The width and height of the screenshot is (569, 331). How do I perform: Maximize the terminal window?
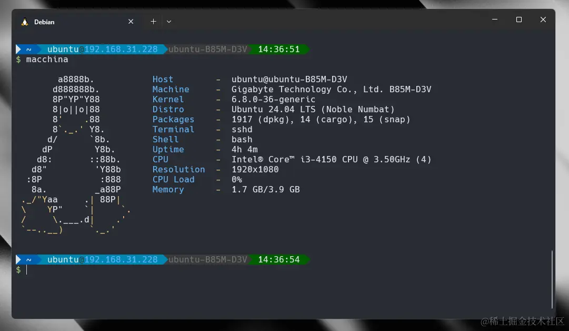click(x=519, y=20)
